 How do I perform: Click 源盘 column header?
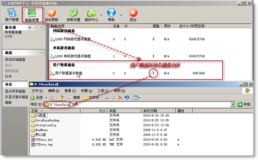pos(156,26)
